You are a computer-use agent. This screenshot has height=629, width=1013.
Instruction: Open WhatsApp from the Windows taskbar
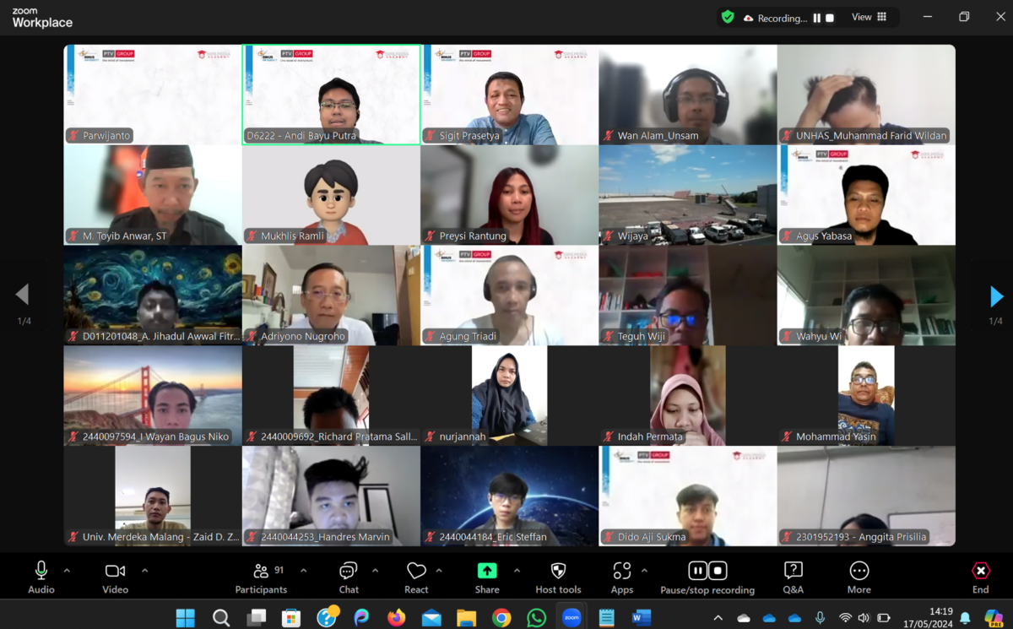(536, 618)
